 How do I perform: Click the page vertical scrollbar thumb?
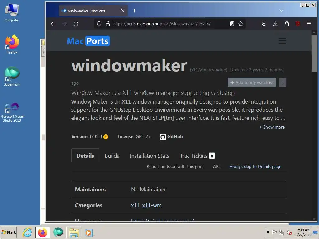click(314, 54)
